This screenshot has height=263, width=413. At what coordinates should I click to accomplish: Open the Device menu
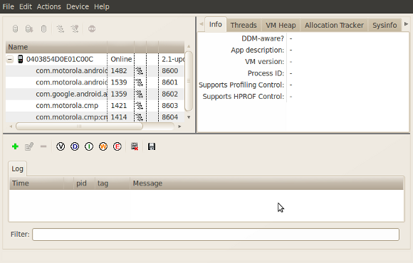click(78, 6)
